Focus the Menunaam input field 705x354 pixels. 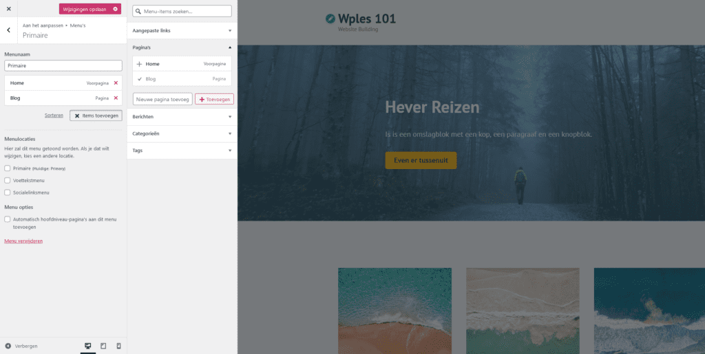click(63, 65)
